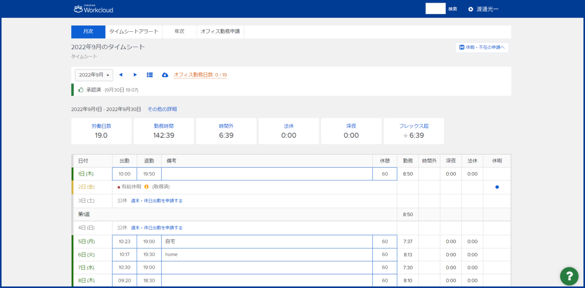The image size is (585, 288).
Task: Go to previous month with left arrow
Action: click(x=121, y=75)
